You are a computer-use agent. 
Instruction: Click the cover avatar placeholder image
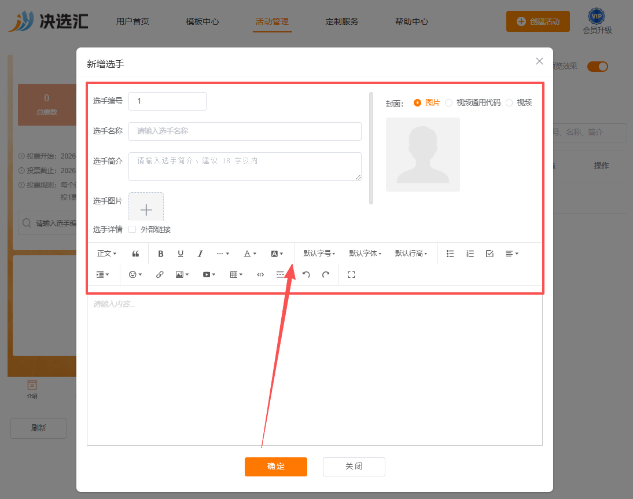pos(422,155)
